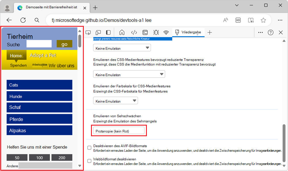The height and width of the screenshot is (171, 288).
Task: Open the Hunde category link
Action: pyautogui.click(x=39, y=96)
